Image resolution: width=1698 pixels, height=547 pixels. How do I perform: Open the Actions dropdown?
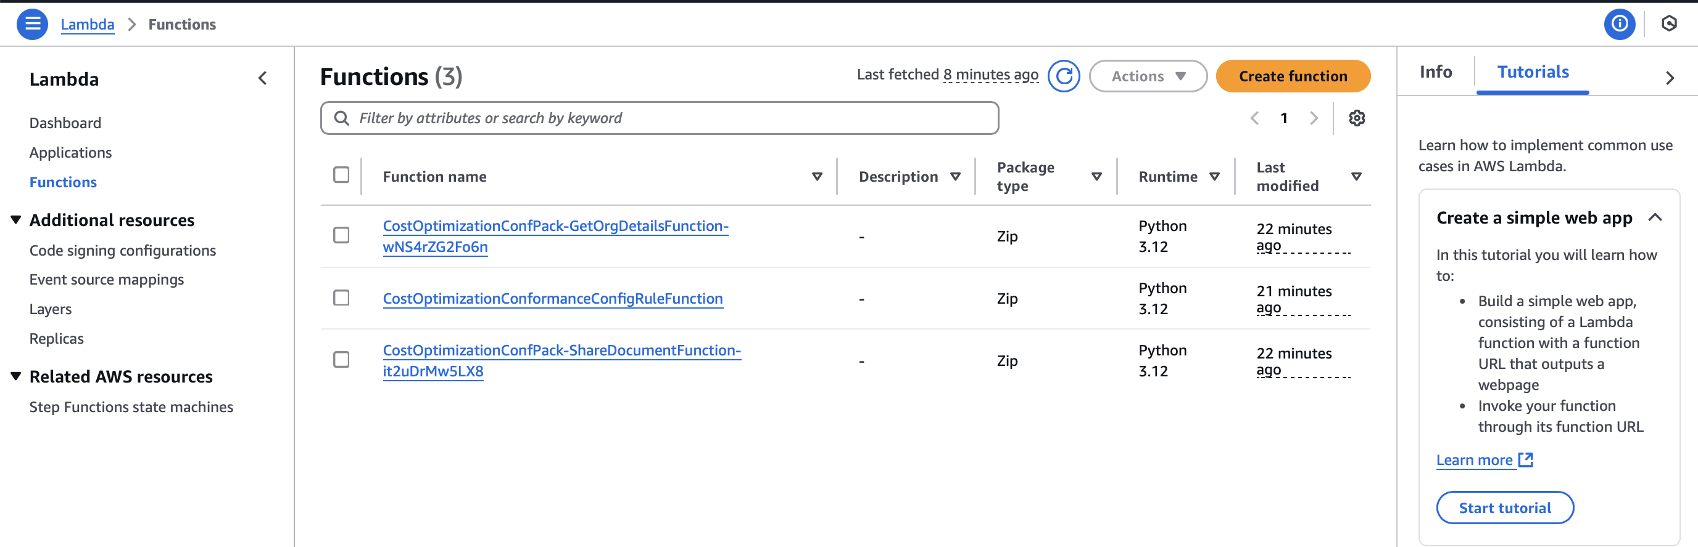pos(1148,76)
